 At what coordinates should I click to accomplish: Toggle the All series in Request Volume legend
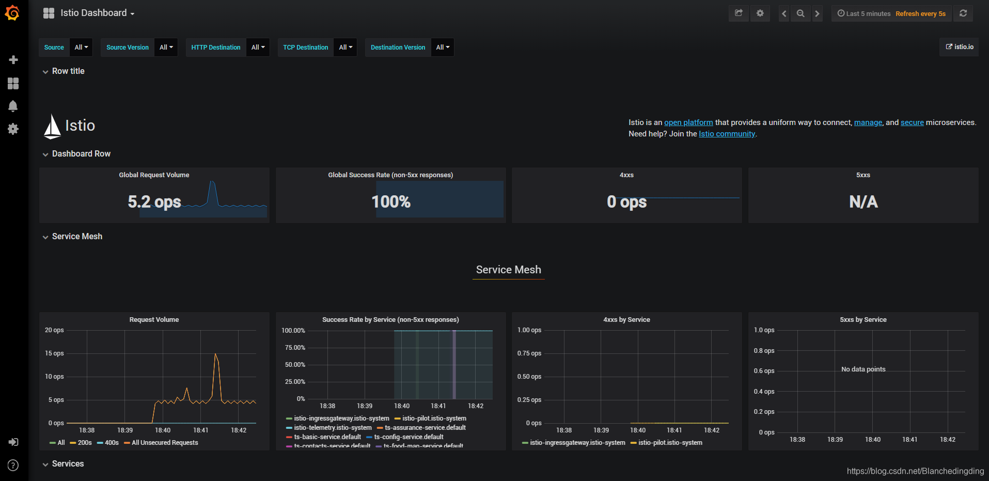pyautogui.click(x=57, y=443)
